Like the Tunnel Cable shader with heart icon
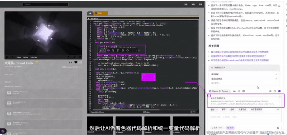The width and height of the screenshot is (287, 135). [76, 62]
